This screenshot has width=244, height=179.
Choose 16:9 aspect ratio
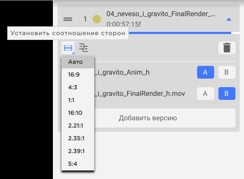[x=78, y=74]
